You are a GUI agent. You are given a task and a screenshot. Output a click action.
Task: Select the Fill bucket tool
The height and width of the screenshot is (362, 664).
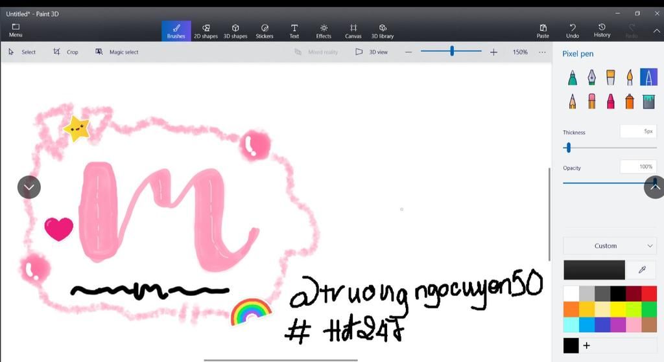[648, 102]
